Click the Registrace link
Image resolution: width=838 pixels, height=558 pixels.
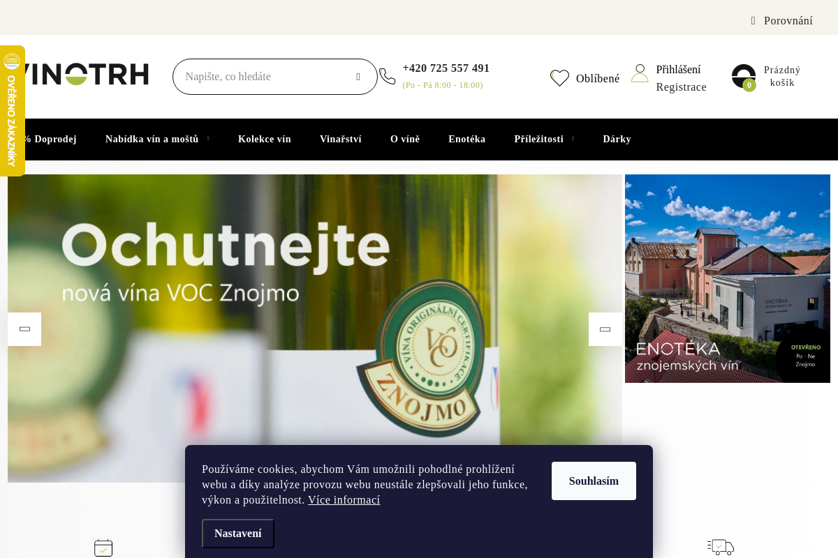[x=681, y=87]
